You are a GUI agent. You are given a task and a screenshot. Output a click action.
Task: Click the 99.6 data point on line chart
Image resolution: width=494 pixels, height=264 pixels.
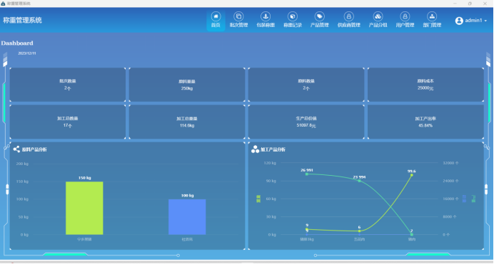[412, 175]
